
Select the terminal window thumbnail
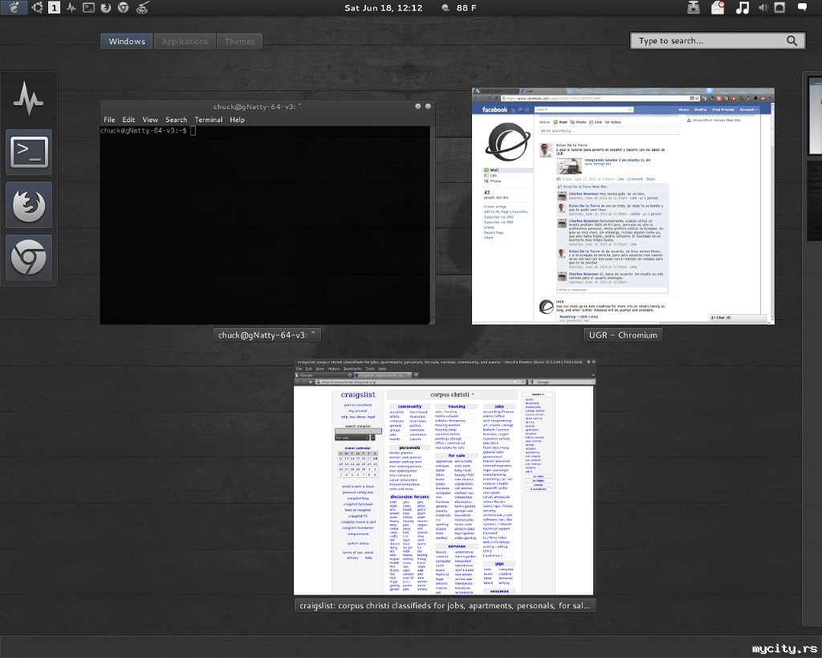(267, 213)
